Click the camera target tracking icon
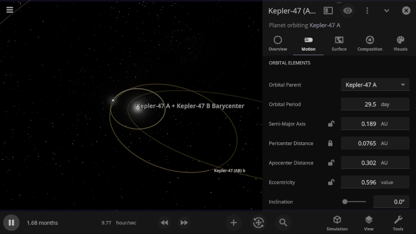Image resolution: width=416 pixels, height=234 pixels. 259,222
